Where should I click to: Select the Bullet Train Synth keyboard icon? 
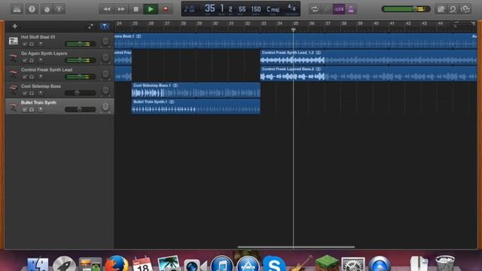[x=14, y=106]
